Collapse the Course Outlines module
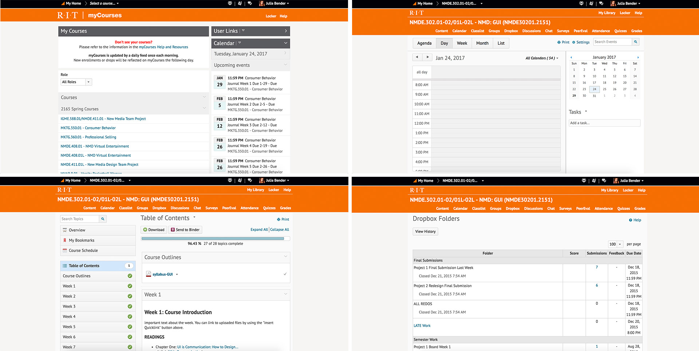The width and height of the screenshot is (699, 351). click(x=285, y=256)
